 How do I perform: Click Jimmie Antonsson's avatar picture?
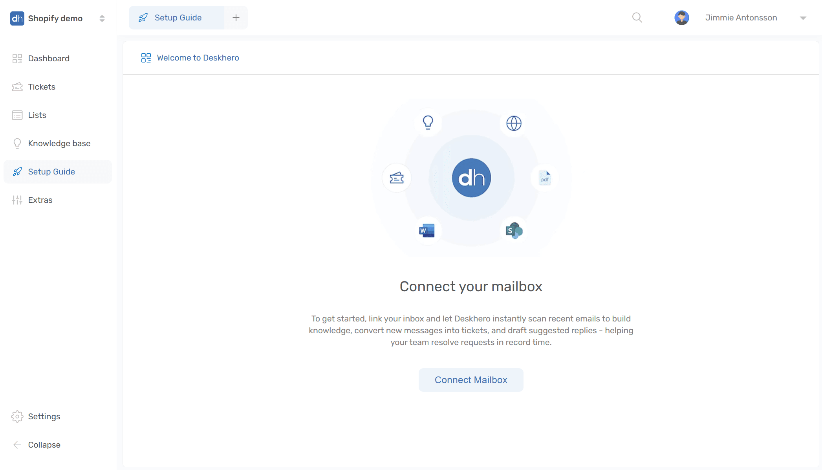click(682, 18)
